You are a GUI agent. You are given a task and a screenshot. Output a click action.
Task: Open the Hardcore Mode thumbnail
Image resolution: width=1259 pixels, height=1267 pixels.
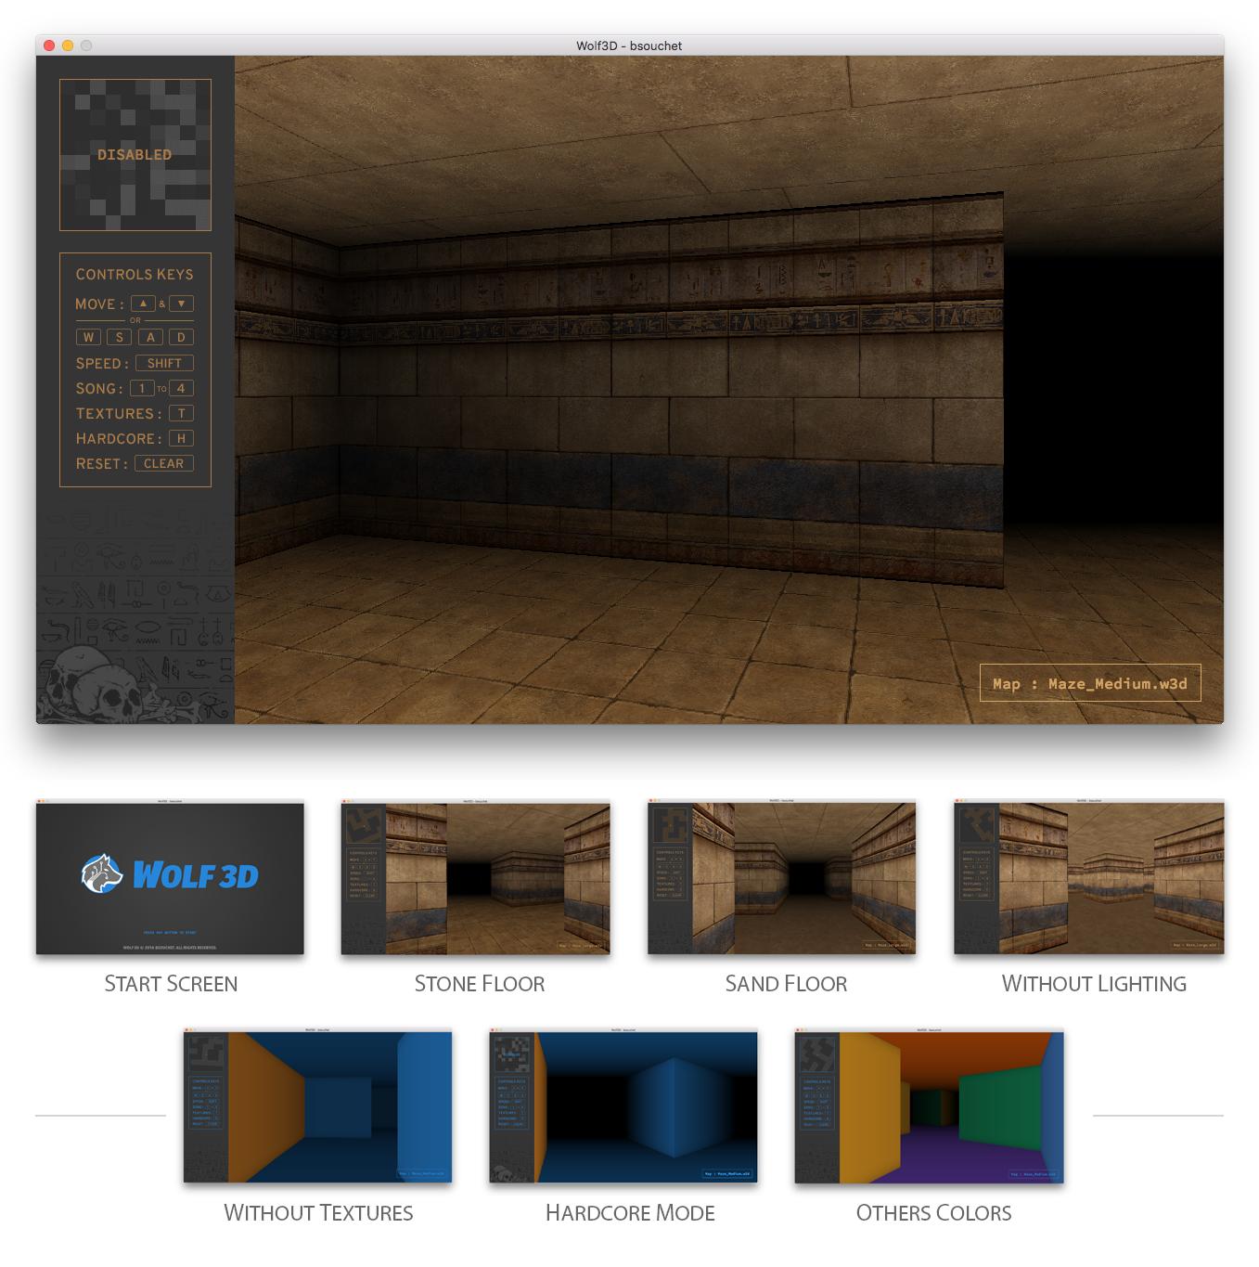point(623,1105)
